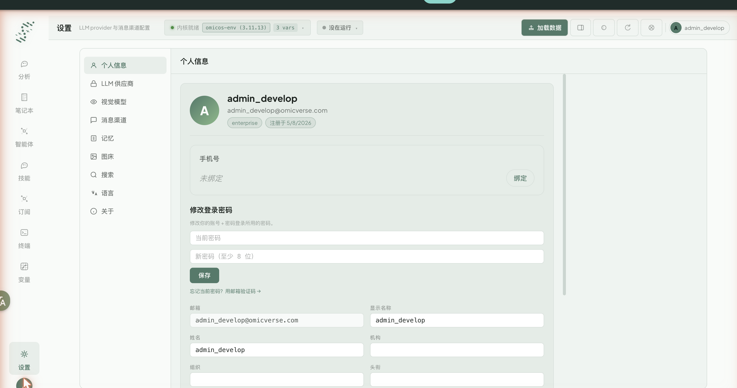Select 个人信息 settings tab
This screenshot has width=737, height=388.
(125, 65)
